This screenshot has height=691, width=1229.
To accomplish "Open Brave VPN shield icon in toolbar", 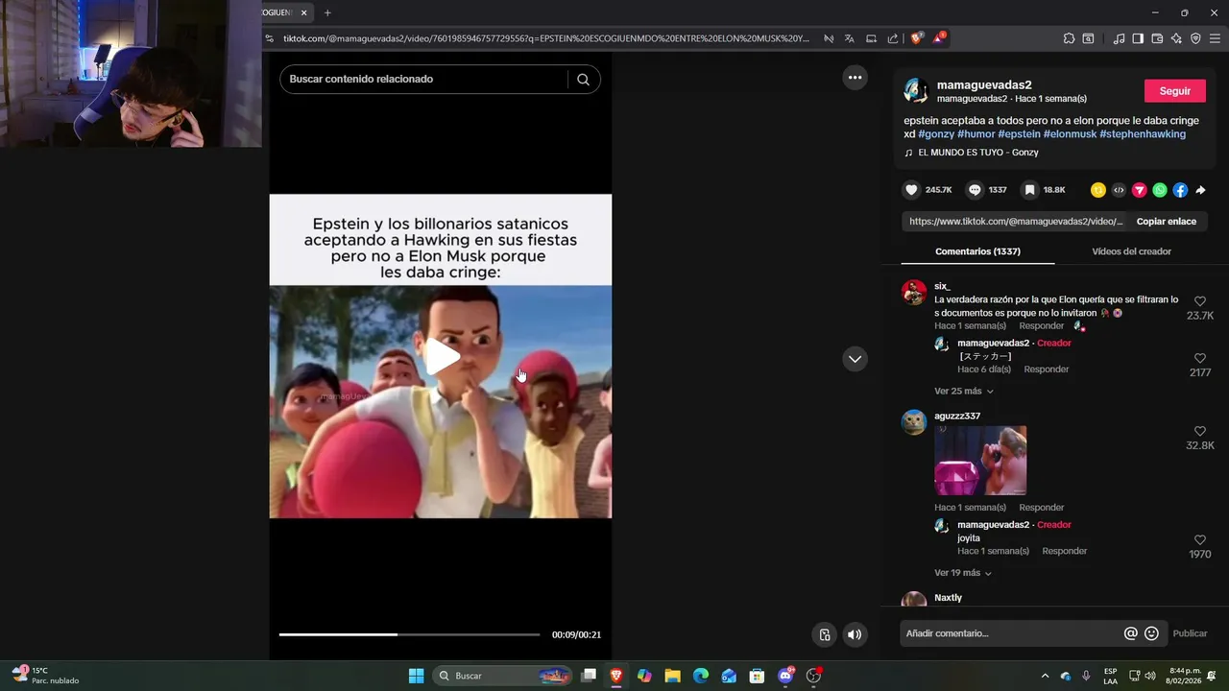I will (x=1195, y=38).
